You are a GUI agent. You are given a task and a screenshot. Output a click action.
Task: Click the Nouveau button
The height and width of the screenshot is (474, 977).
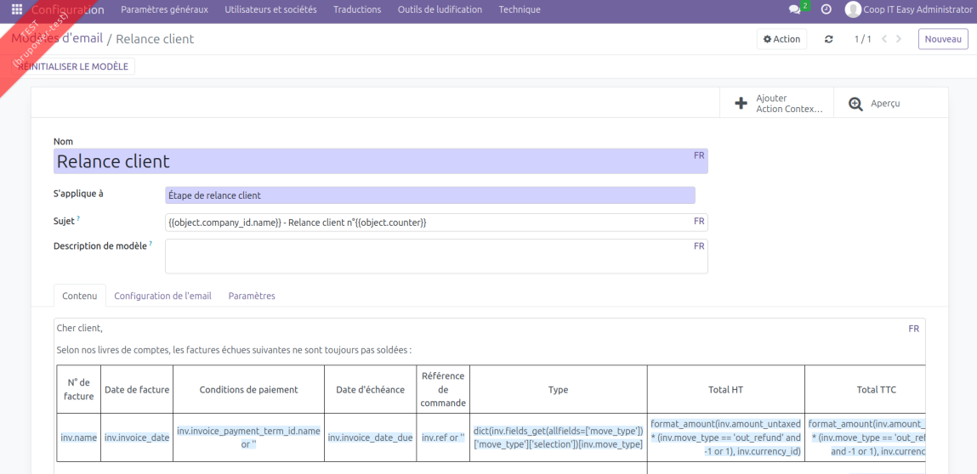coord(943,39)
